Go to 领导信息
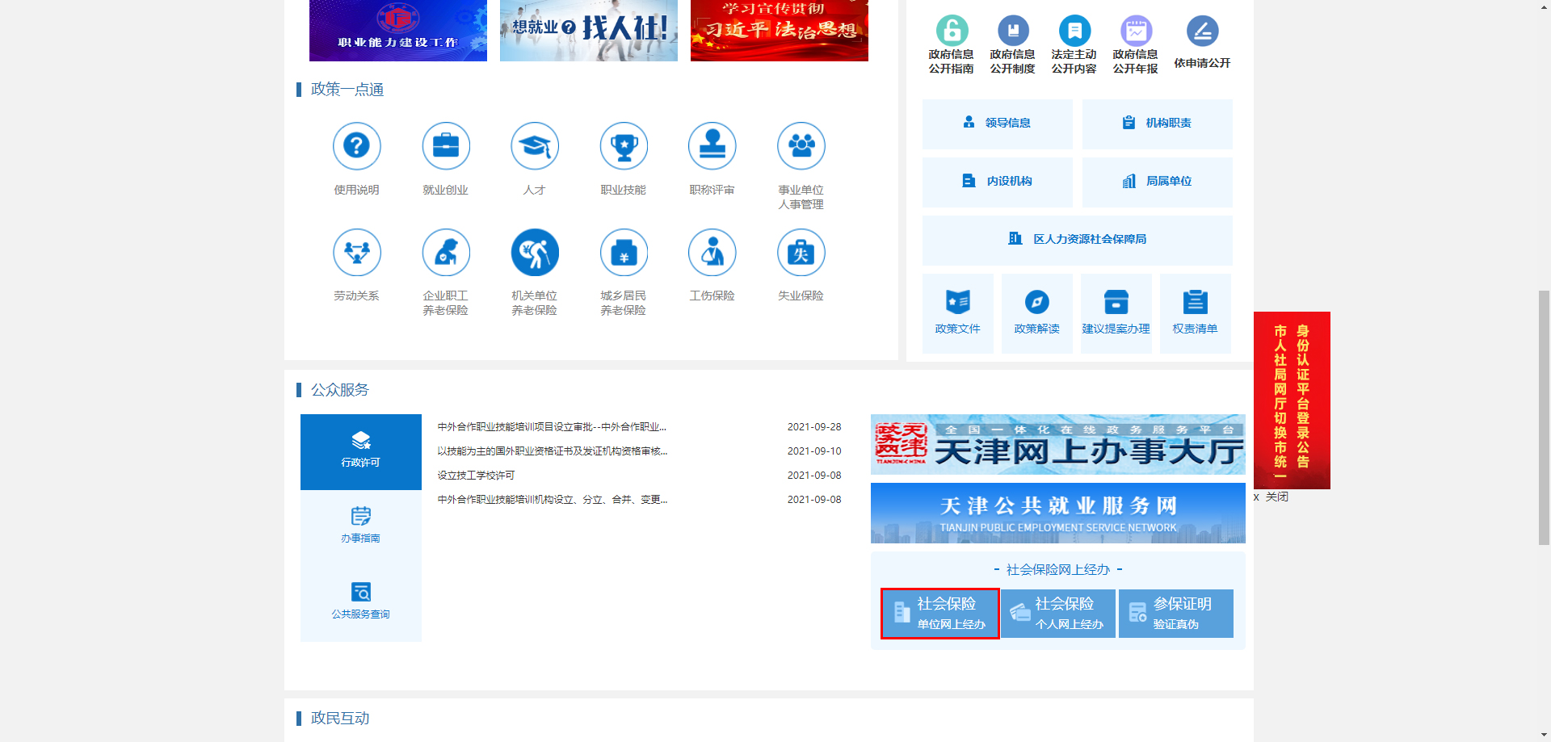This screenshot has width=1551, height=742. tap(998, 124)
